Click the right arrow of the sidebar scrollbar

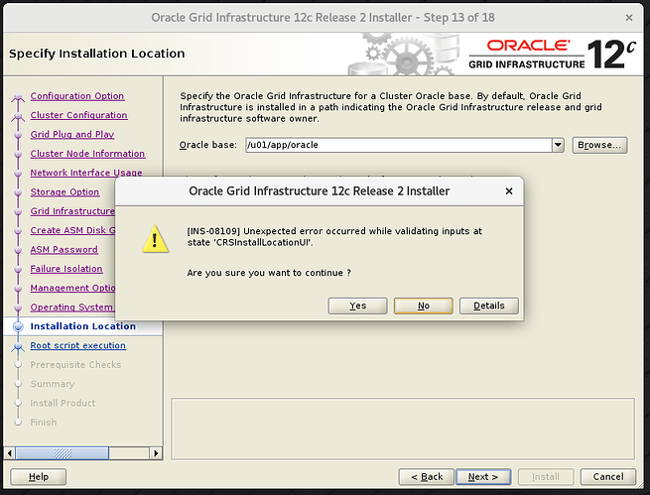[156, 453]
